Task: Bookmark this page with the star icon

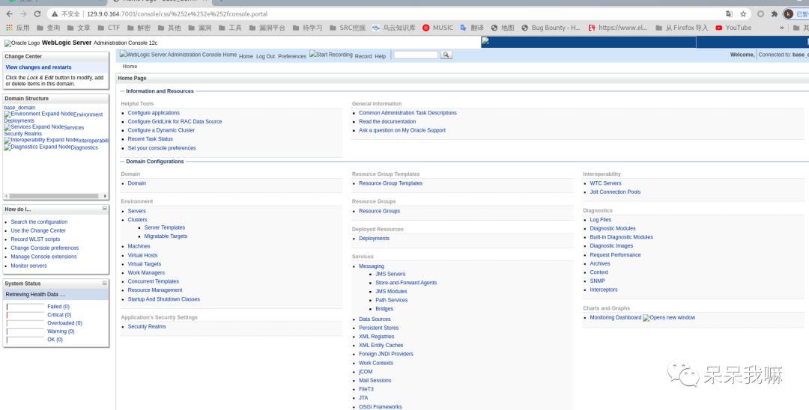Action: tap(744, 14)
